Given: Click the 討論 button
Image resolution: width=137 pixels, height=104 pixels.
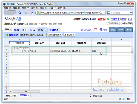Looking at the screenshot, I should coord(113,29).
